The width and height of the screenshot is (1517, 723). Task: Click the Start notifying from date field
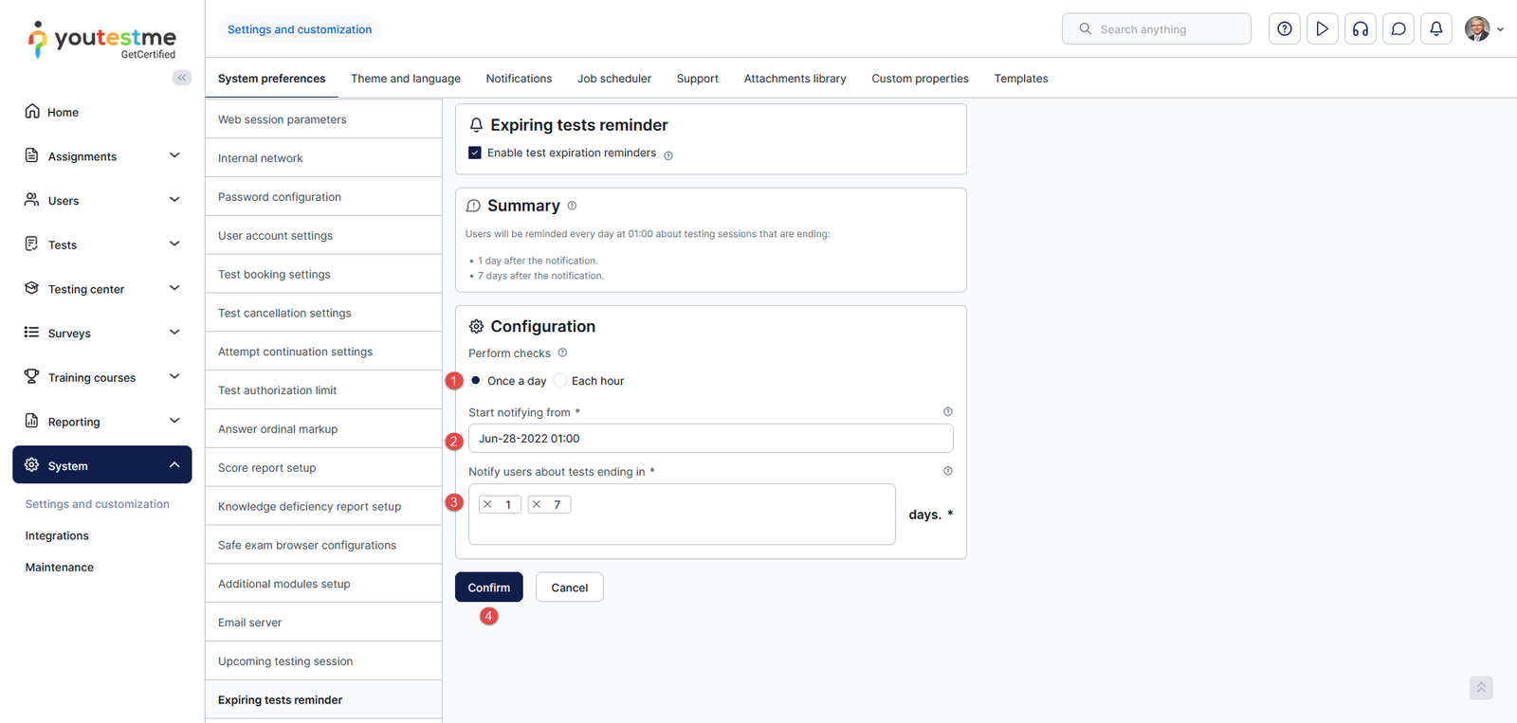710,439
